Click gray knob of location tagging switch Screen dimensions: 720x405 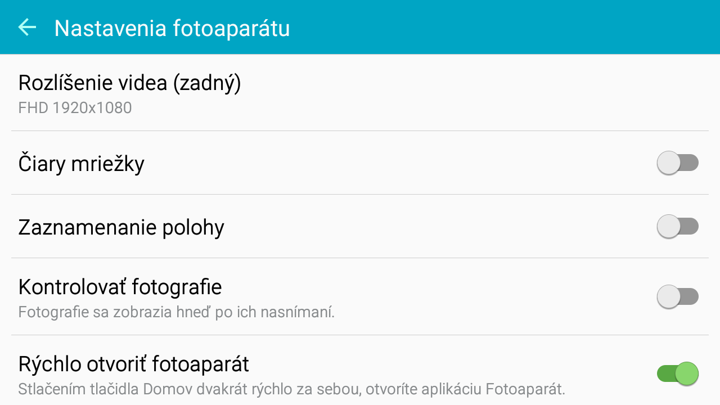[669, 227]
